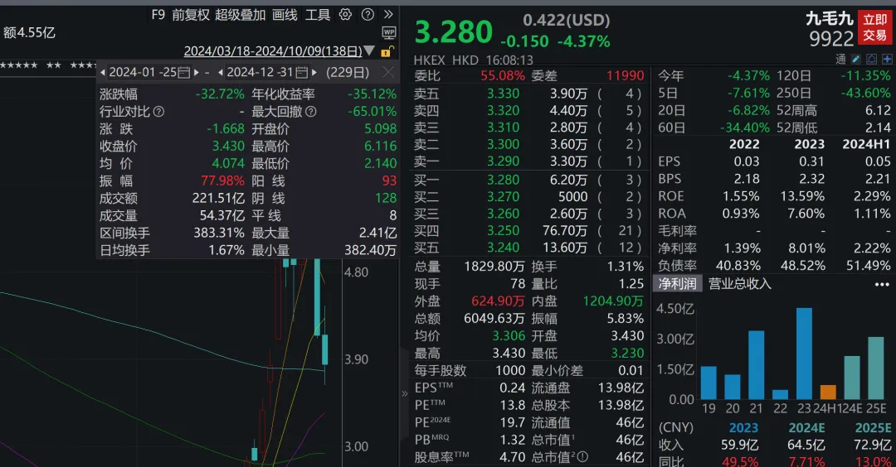Screen dimensions: 896x467
Task: Click 年化收益率 value -35.12%
Action: point(372,94)
